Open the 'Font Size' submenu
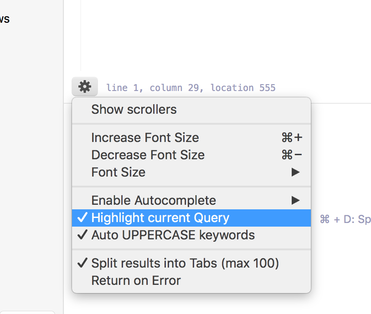Viewport: 371px width, 314px height. pyautogui.click(x=118, y=172)
